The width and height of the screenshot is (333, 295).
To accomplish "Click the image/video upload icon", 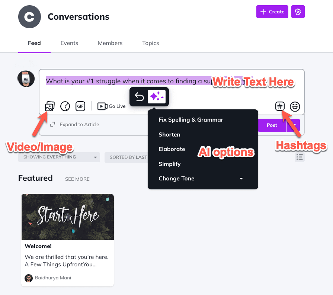I will tap(50, 106).
